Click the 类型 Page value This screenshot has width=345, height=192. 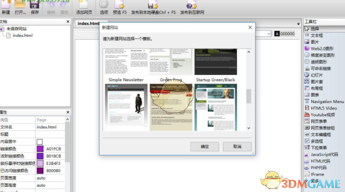click(50, 120)
